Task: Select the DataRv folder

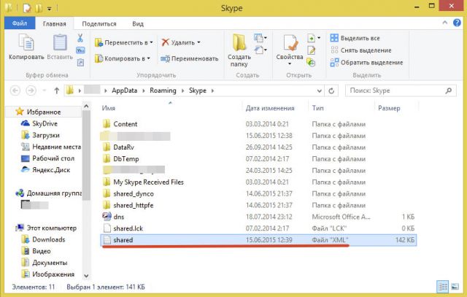Action: tap(118, 147)
